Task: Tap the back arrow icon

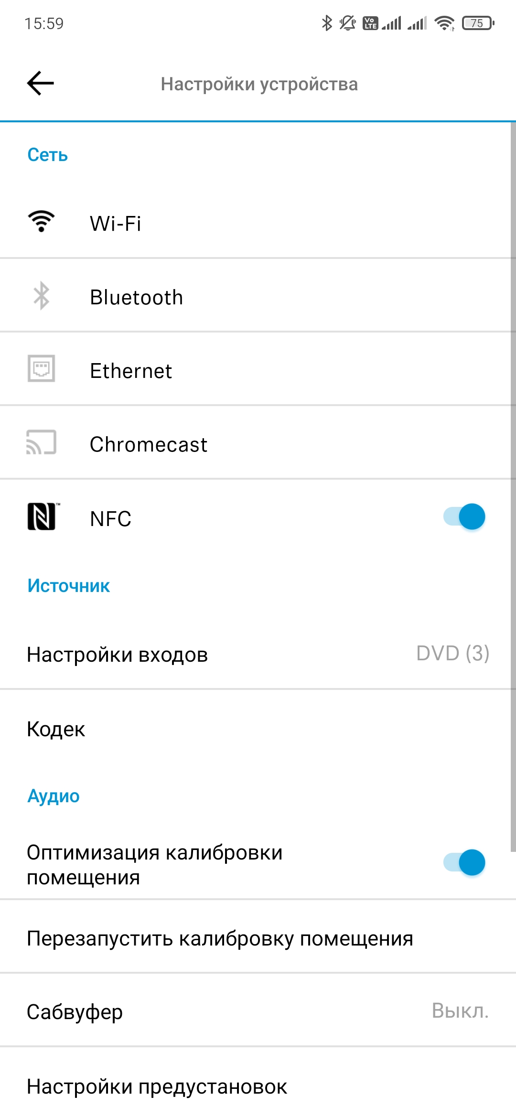Action: (x=41, y=83)
